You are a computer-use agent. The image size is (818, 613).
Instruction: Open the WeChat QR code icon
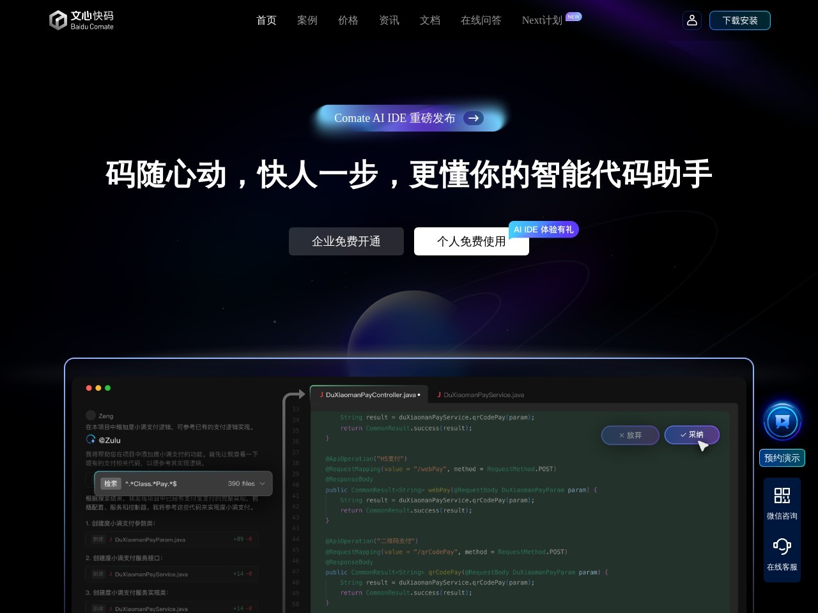[x=782, y=496]
